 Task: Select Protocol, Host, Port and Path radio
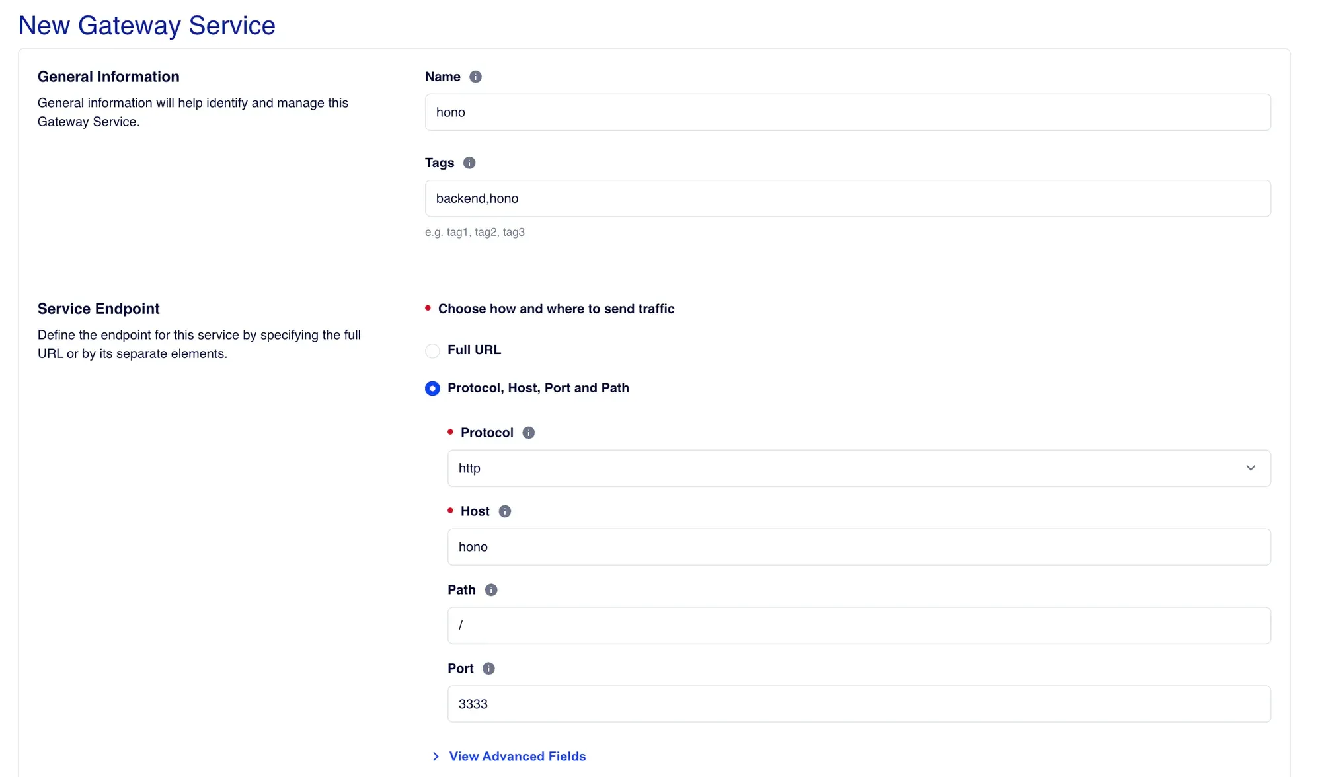tap(432, 388)
